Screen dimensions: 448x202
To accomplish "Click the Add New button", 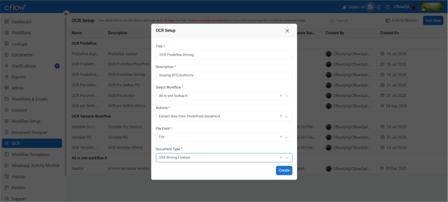I will [x=433, y=21].
